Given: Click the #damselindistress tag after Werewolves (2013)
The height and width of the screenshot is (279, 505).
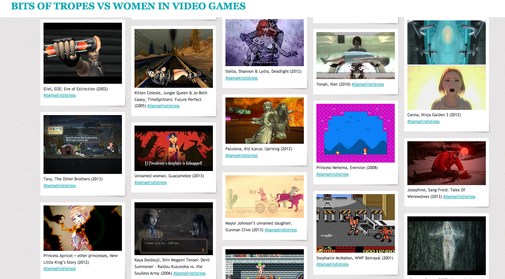Looking at the screenshot, I should (459, 197).
